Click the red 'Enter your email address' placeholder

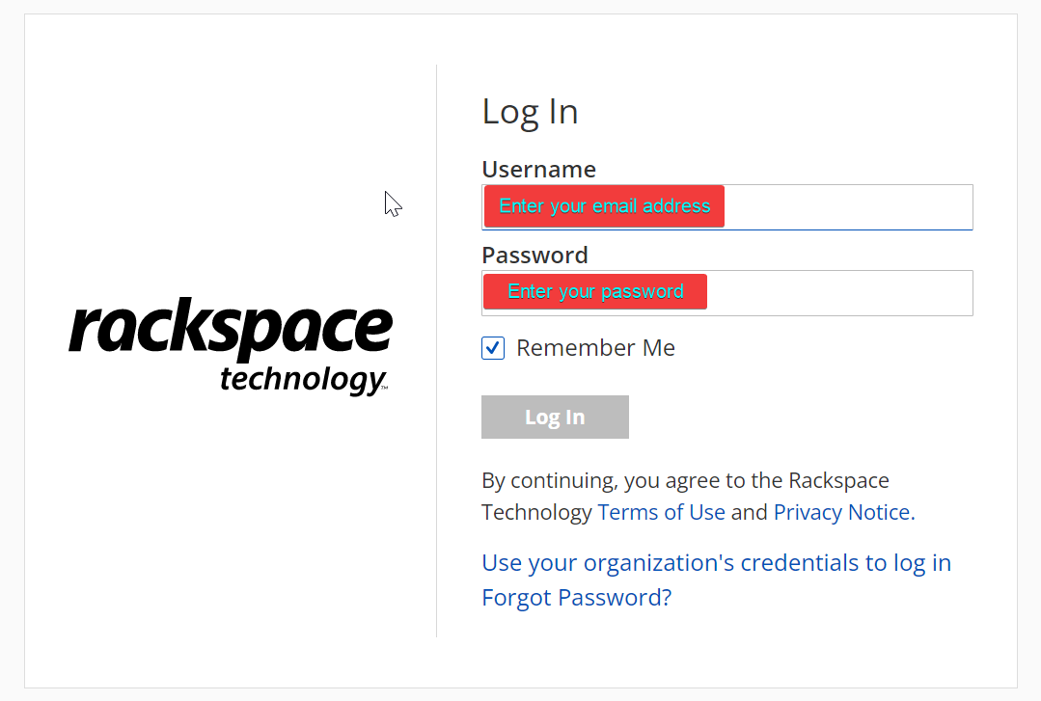[x=604, y=206]
